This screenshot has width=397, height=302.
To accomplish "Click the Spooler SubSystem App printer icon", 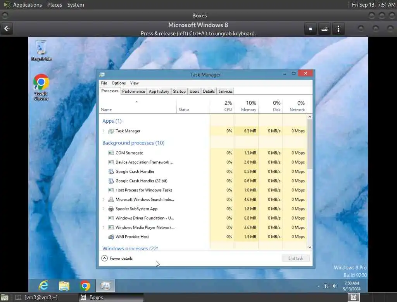I will (x=111, y=209).
